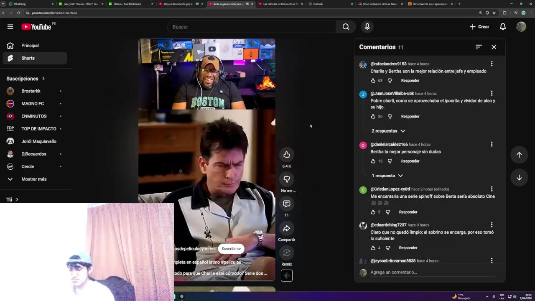Like @rafaelandres9153's comment

[373, 80]
